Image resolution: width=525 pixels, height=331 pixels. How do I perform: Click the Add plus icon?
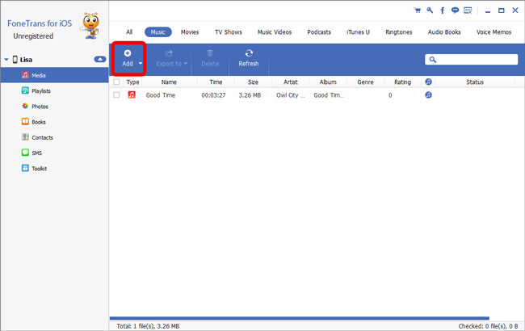(128, 53)
